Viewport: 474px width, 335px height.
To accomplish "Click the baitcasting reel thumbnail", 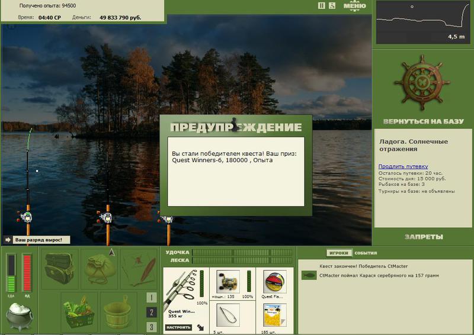I will click(229, 282).
